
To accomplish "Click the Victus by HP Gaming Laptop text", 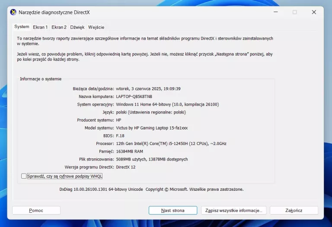I will click(152, 128).
